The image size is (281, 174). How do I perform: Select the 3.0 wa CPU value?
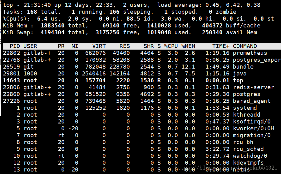[166, 19]
